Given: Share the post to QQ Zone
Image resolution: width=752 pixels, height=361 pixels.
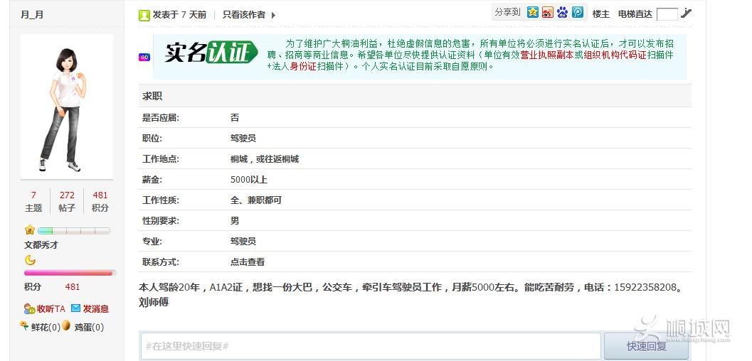Looking at the screenshot, I should (x=532, y=12).
